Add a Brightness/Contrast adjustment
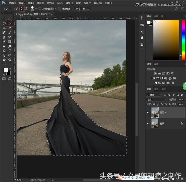Viewport: 186px width, 182px height. tap(155, 74)
